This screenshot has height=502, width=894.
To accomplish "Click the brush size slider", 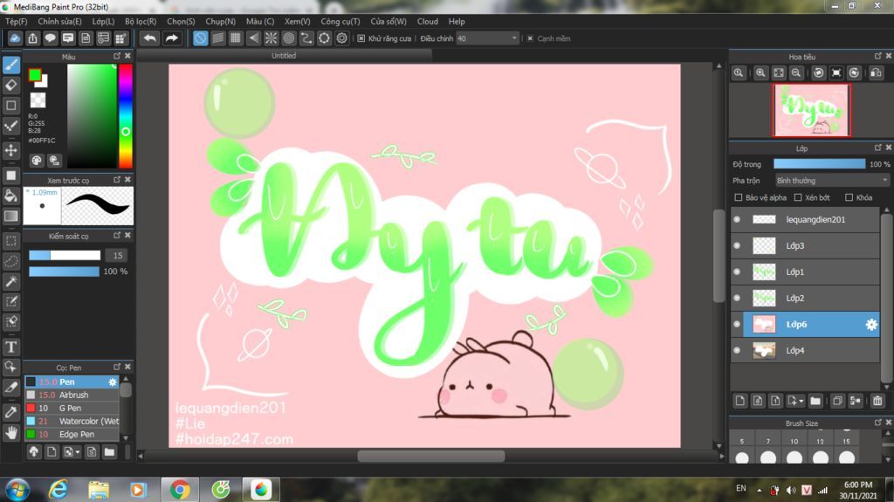I will pos(65,255).
